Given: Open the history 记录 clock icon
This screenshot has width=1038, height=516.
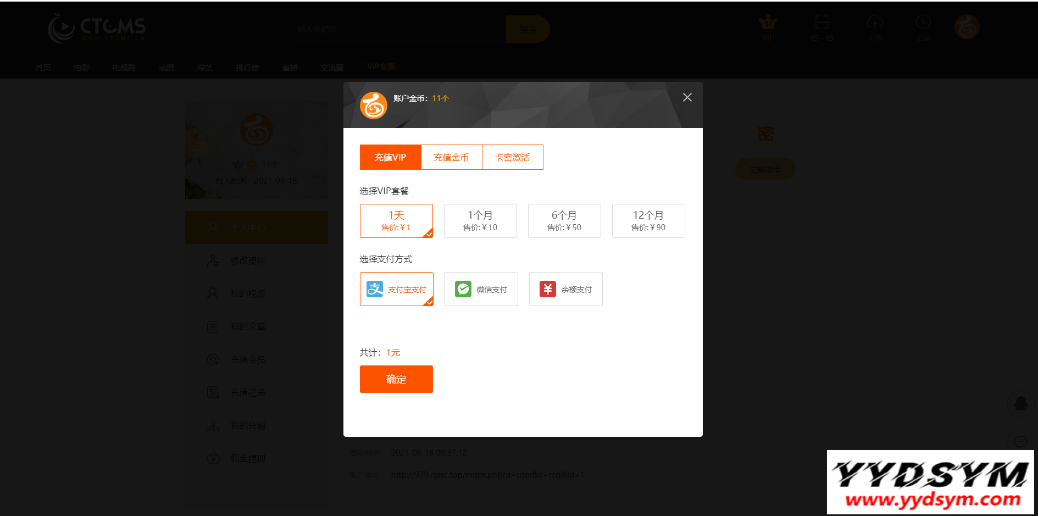Looking at the screenshot, I should pos(923,23).
